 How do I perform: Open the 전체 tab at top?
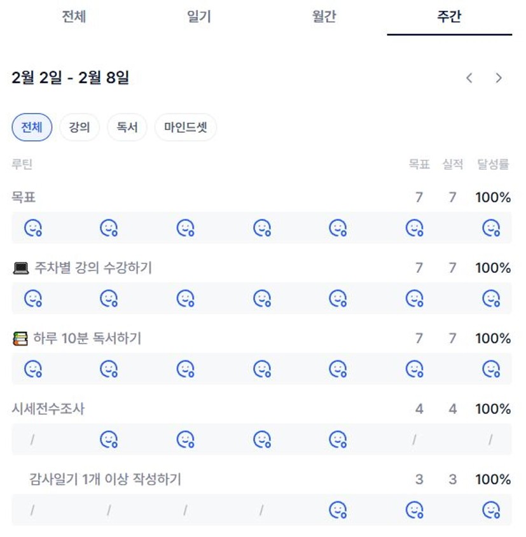point(74,17)
